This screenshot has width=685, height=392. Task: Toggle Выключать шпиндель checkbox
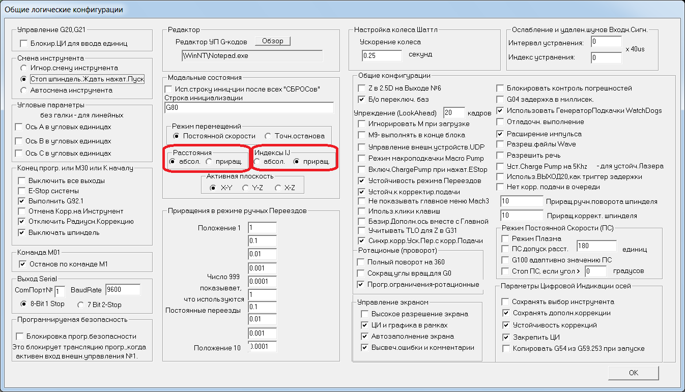coord(21,233)
